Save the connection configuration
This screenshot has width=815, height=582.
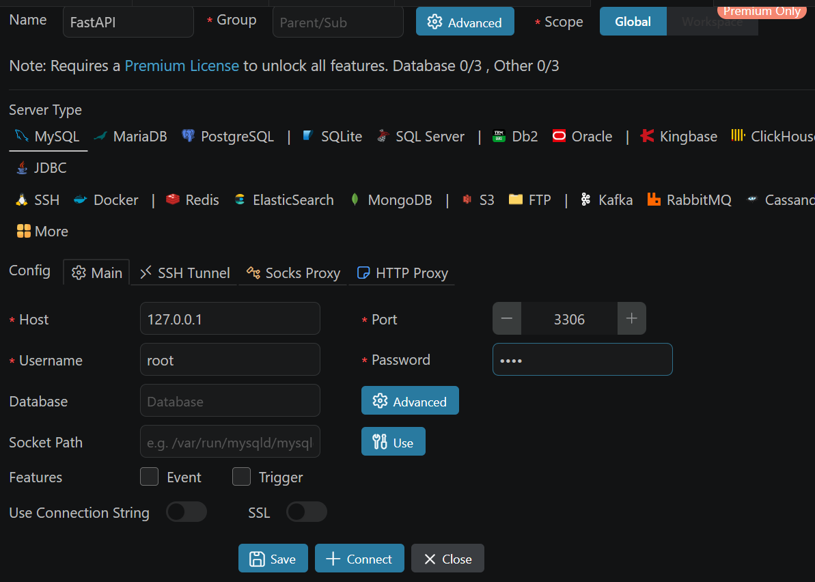[273, 559]
